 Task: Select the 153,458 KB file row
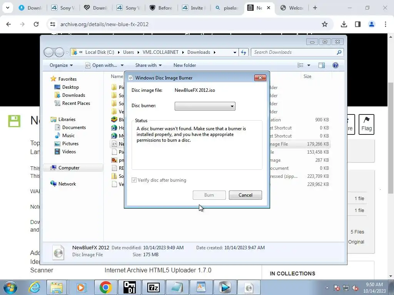tap(220, 152)
